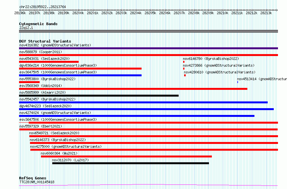Open nsv5553800 (ByrskaBishop2022) variant label

click(47, 79)
